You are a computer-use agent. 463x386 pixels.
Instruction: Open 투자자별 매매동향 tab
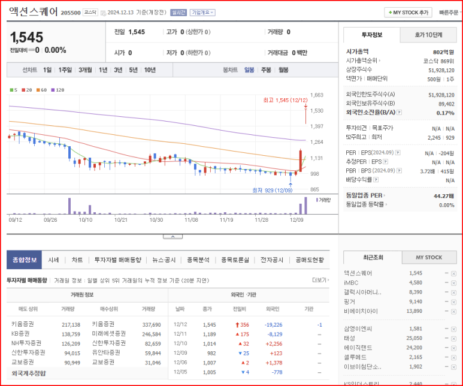[118, 260]
